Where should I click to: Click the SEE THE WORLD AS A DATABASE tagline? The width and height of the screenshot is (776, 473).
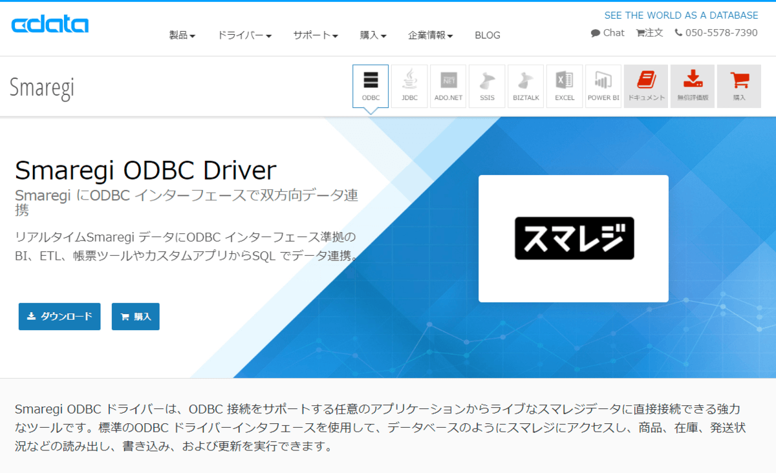(682, 16)
